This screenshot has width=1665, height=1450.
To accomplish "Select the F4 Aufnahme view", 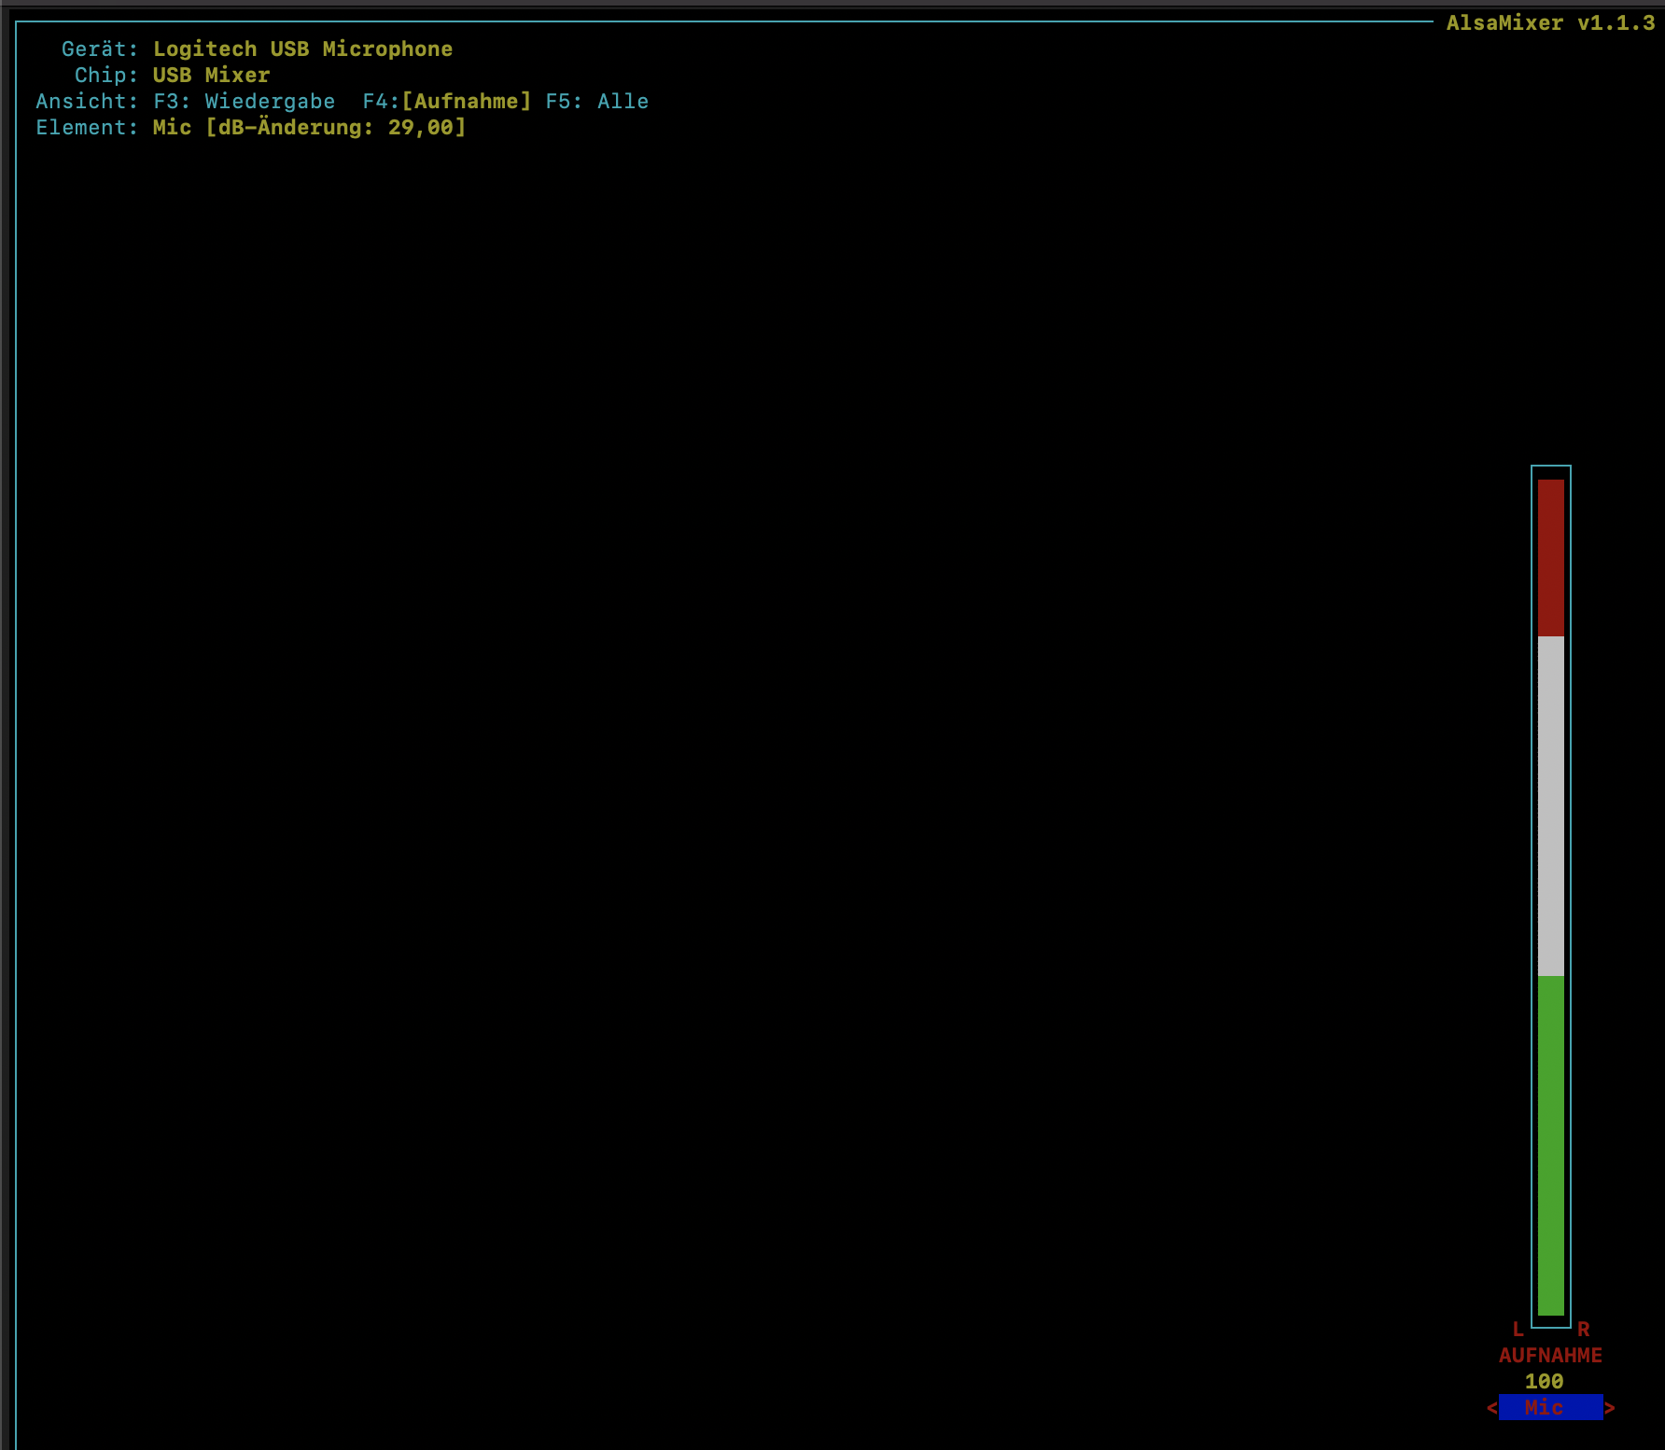I will click(447, 102).
